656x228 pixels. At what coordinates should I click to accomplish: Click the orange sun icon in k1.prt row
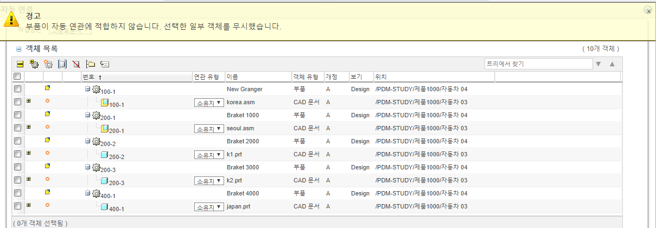[x=47, y=153]
